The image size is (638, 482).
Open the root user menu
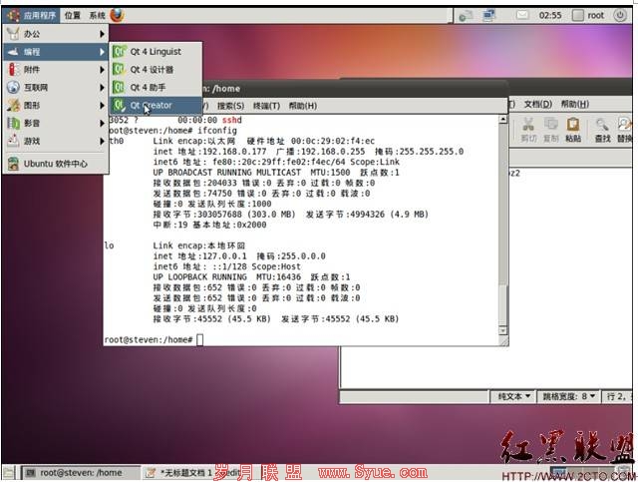pyautogui.click(x=588, y=16)
